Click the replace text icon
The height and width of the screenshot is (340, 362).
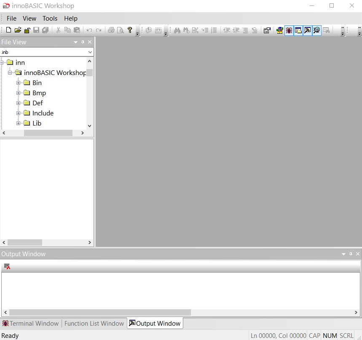195,30
